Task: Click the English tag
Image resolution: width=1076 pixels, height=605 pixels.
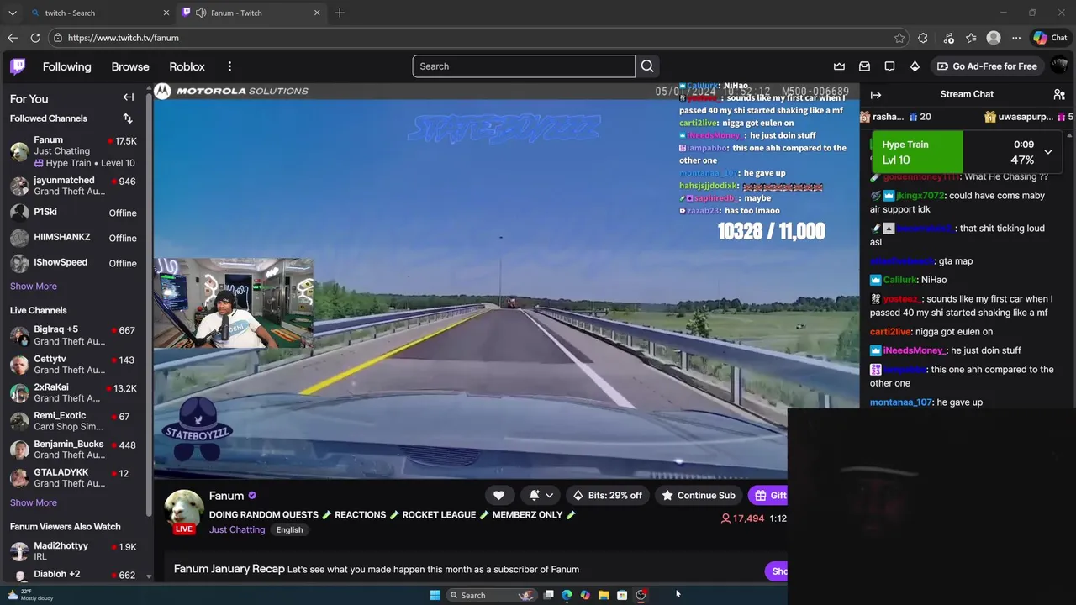Action: [x=289, y=529]
